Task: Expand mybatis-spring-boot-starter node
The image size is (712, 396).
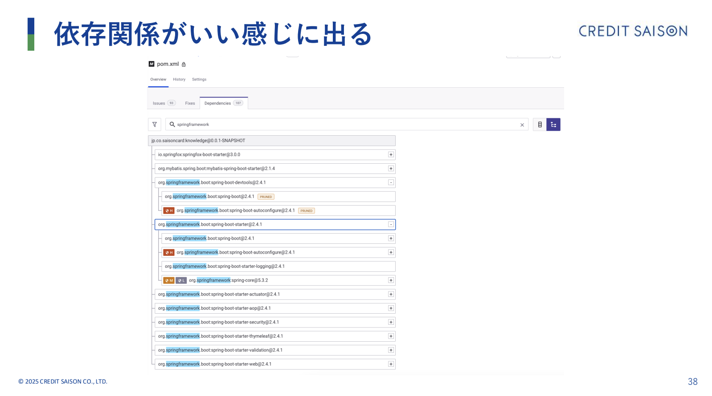Action: point(391,169)
